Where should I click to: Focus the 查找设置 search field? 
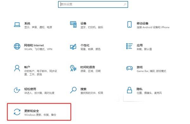(x=93, y=4)
